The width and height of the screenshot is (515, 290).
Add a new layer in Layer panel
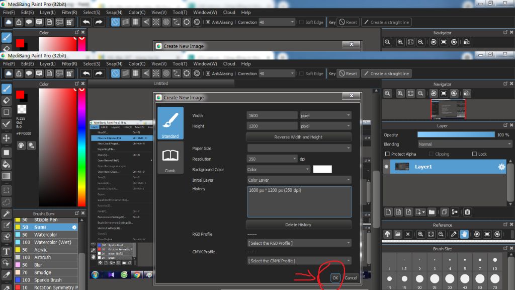pos(388,212)
